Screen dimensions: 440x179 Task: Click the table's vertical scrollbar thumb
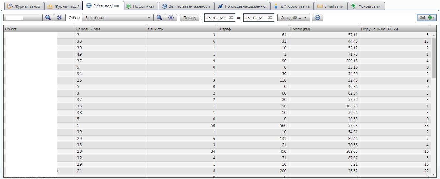[434, 55]
